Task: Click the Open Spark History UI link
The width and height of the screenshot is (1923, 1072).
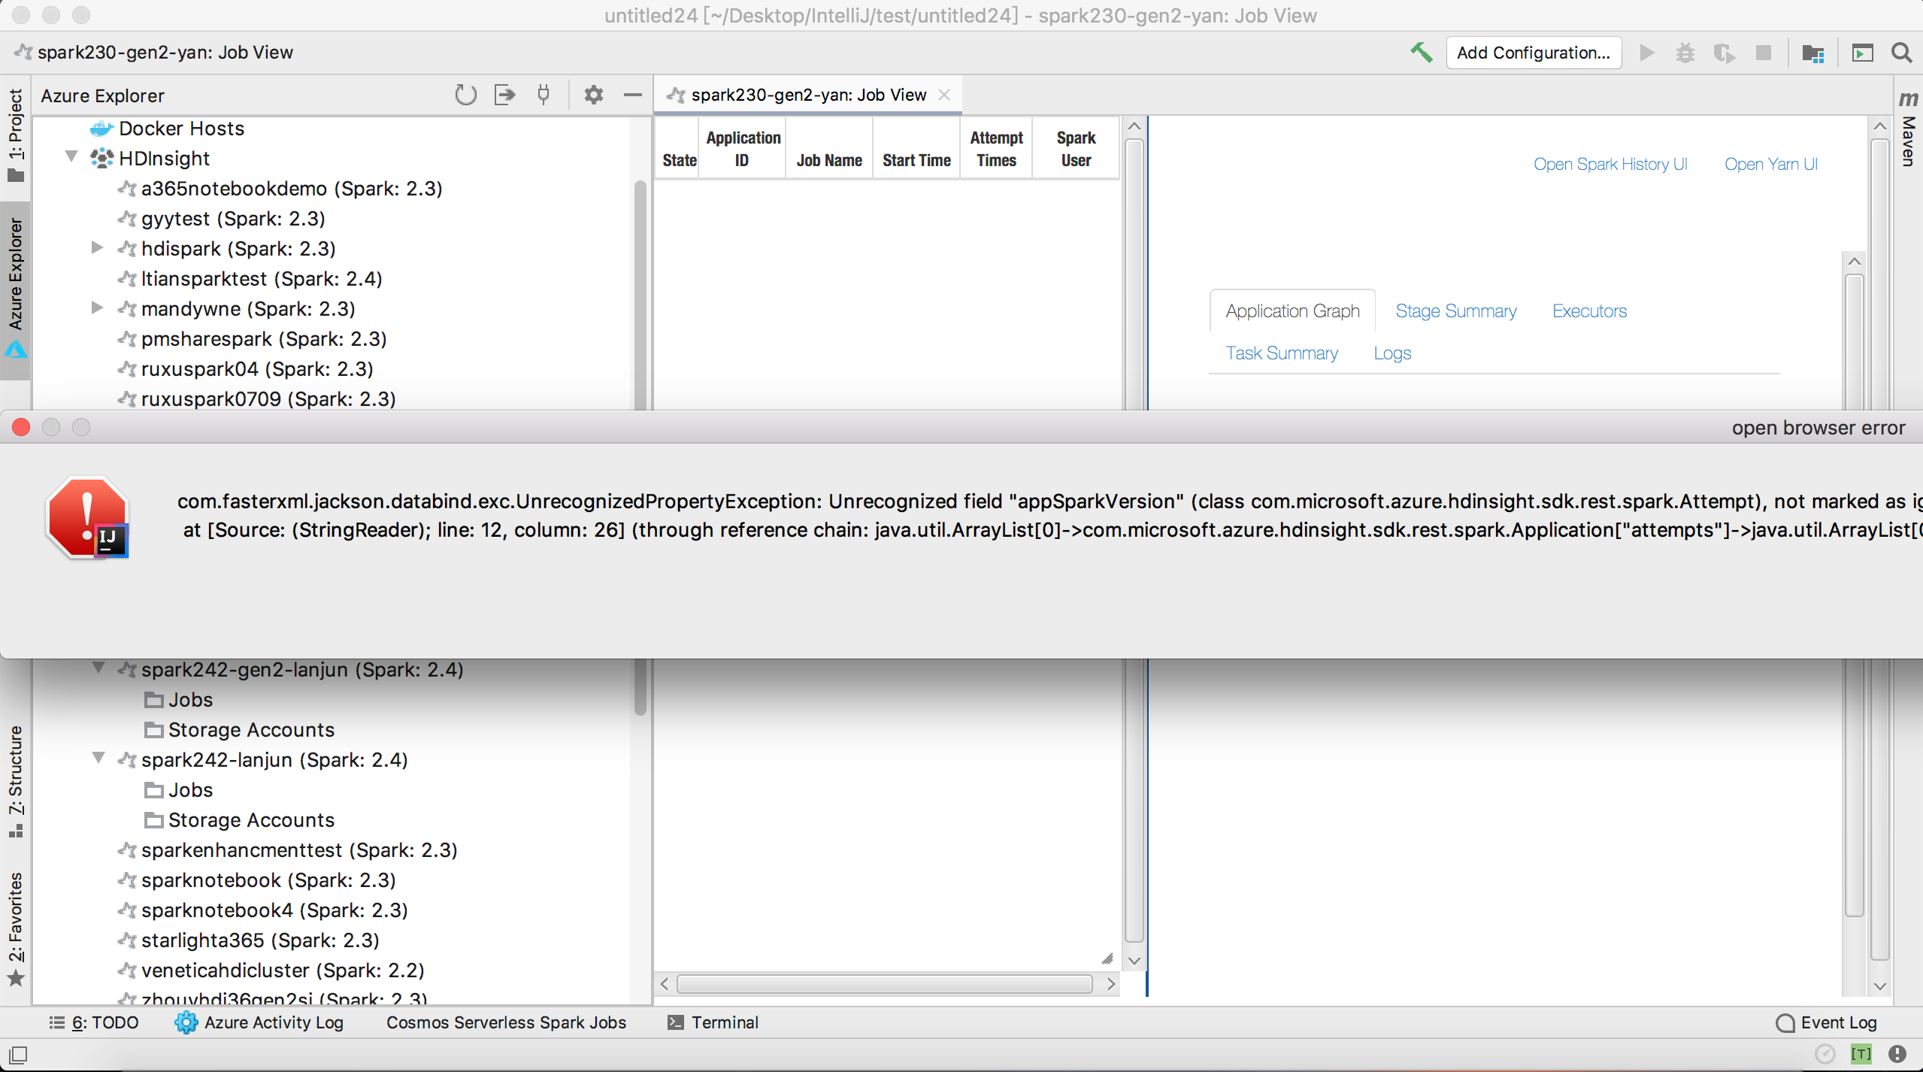Action: click(1610, 164)
